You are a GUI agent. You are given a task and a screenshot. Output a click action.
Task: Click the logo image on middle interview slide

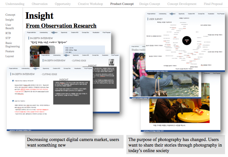(112, 62)
